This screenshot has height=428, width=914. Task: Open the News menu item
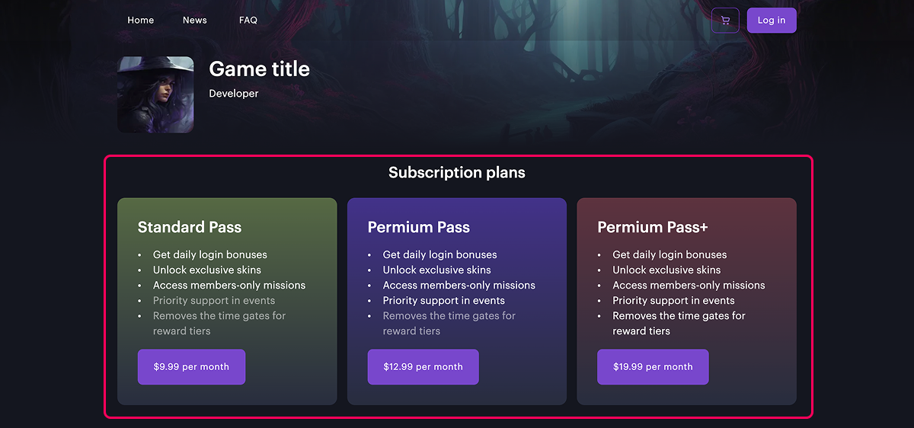coord(194,21)
